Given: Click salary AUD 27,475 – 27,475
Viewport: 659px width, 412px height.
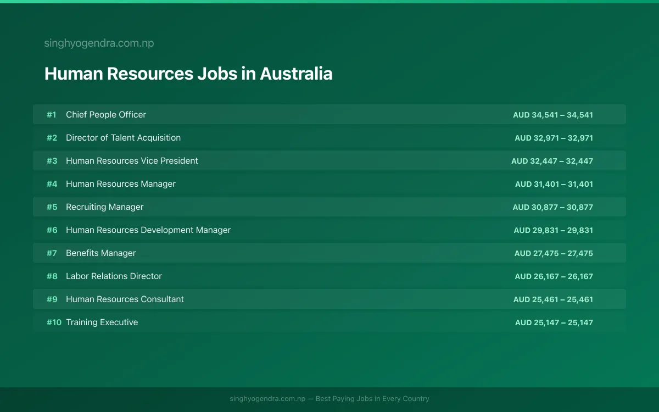Looking at the screenshot, I should point(554,253).
